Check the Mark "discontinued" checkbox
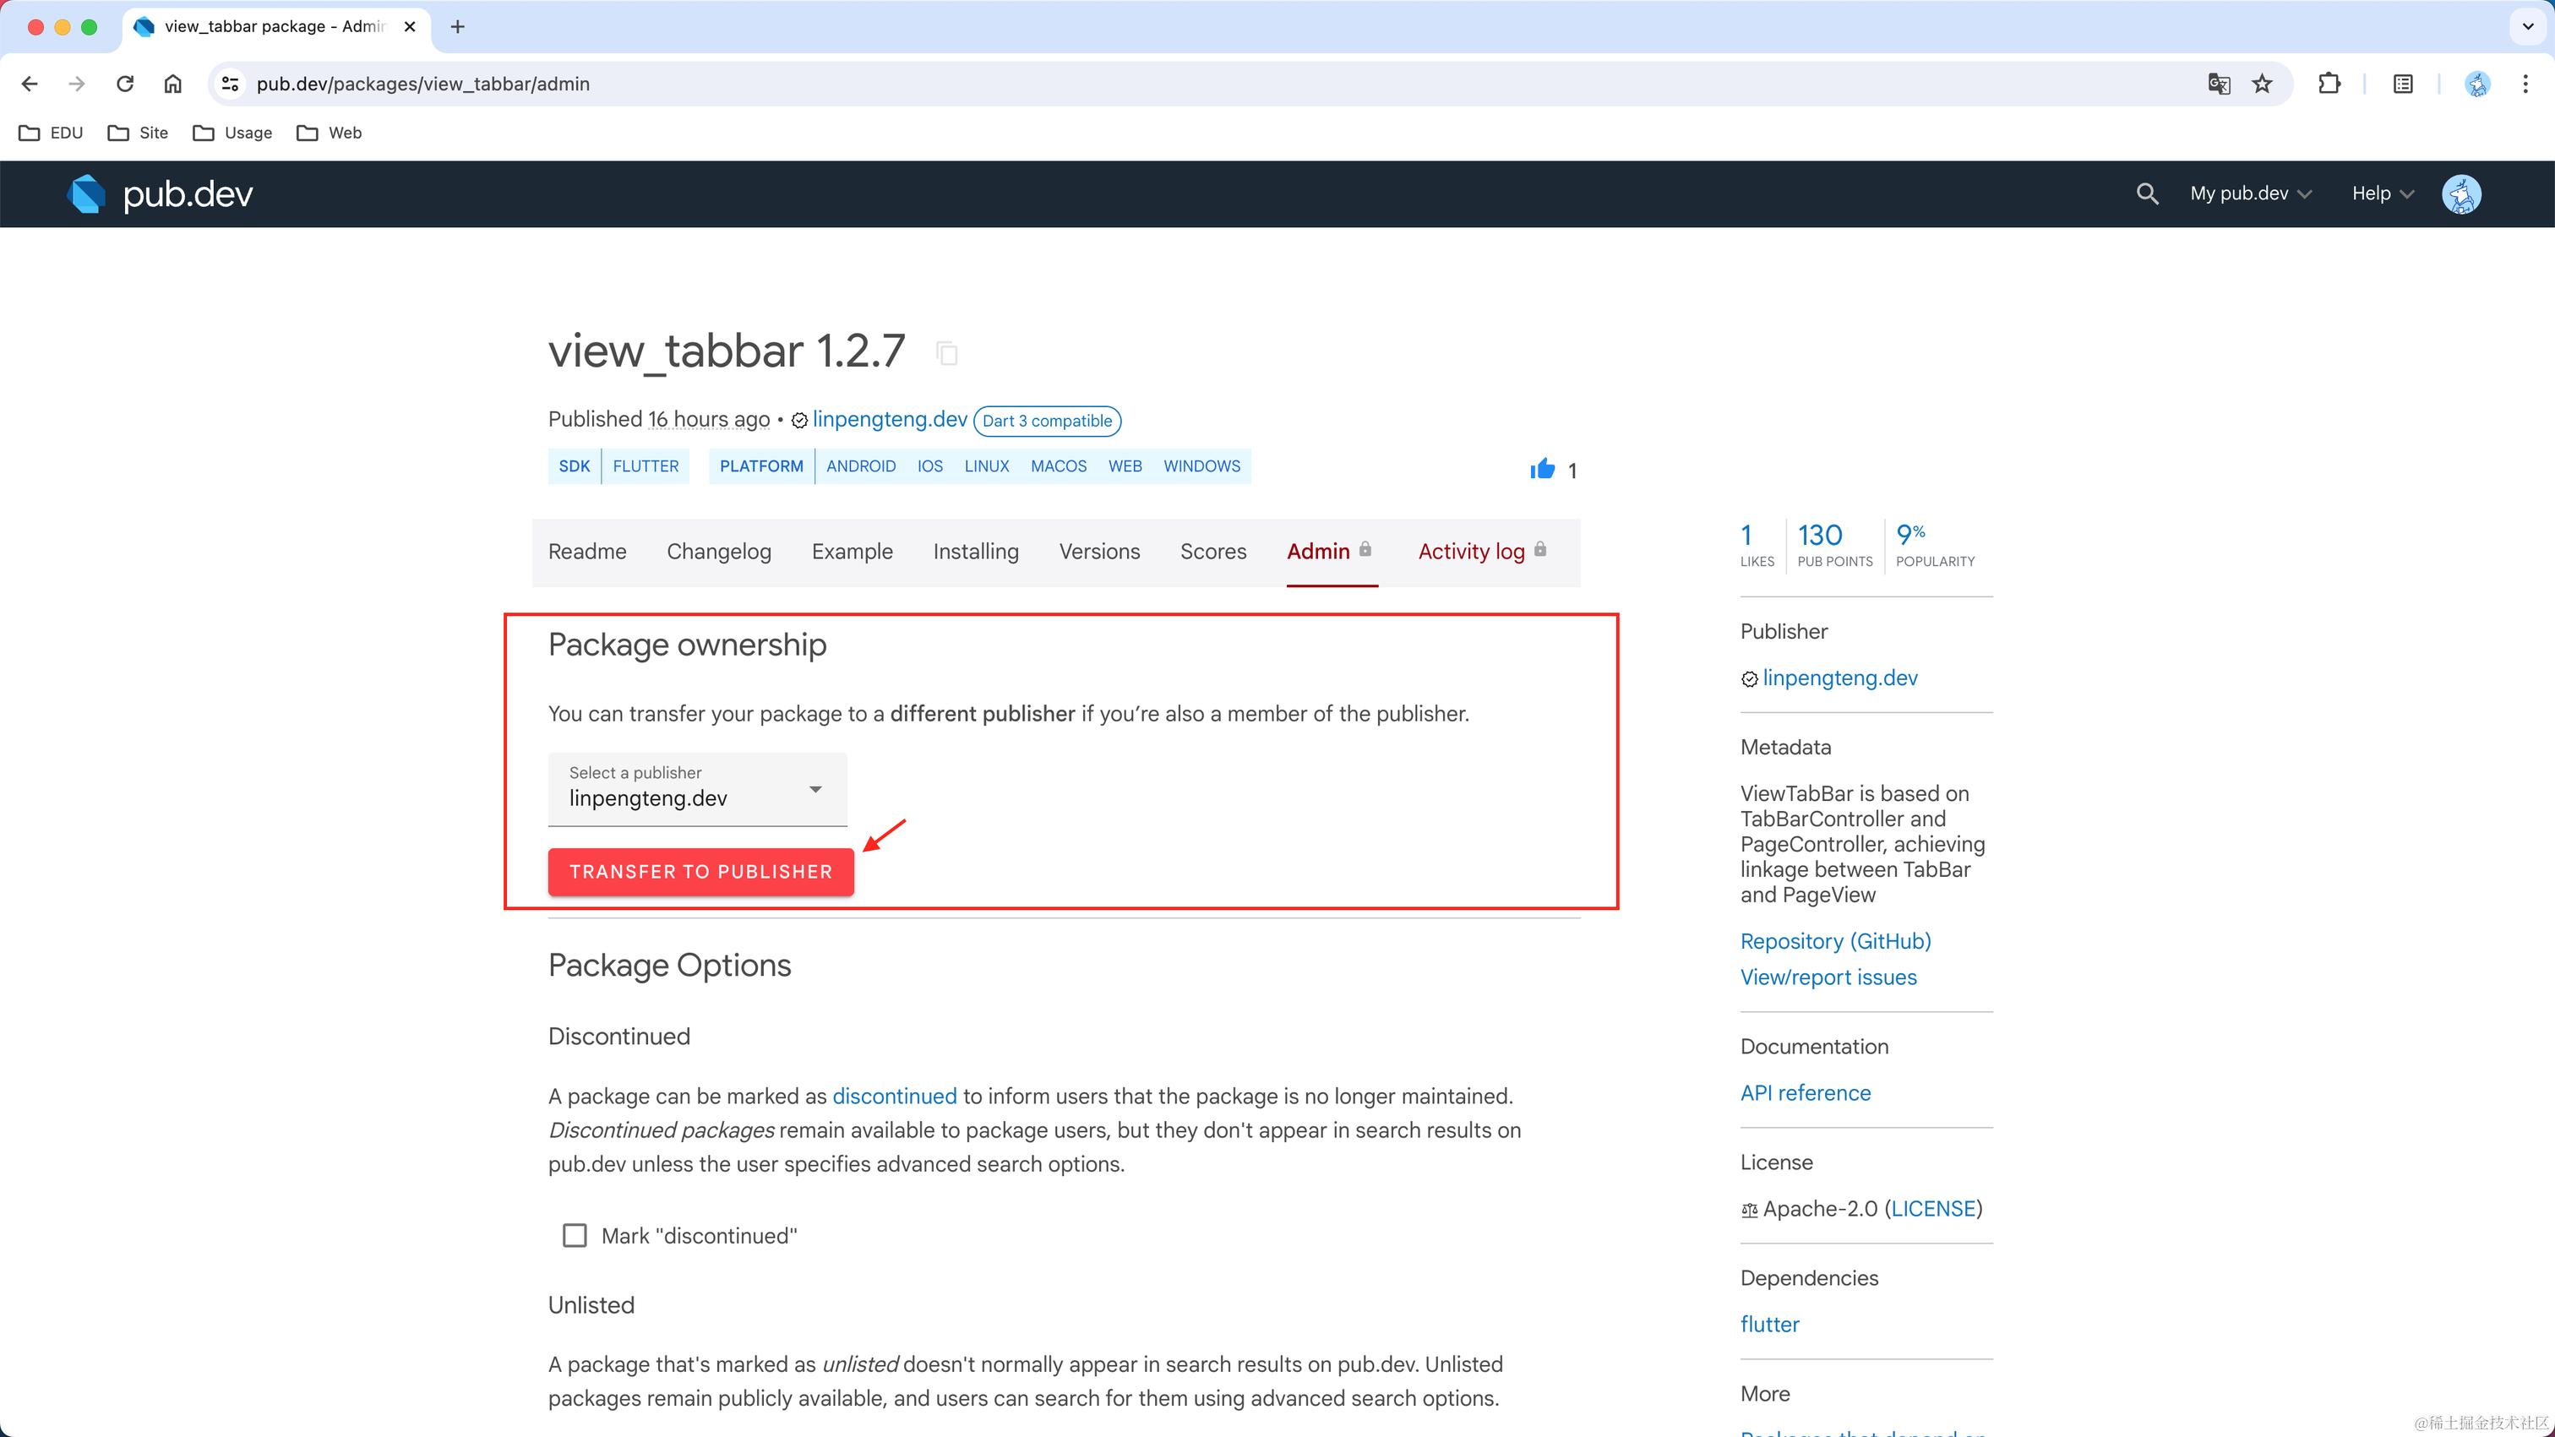This screenshot has width=2555, height=1437. coord(575,1236)
